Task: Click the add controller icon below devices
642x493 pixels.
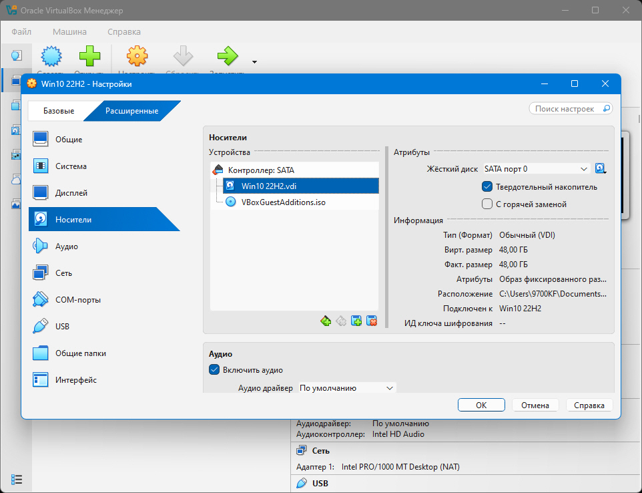Action: point(326,321)
